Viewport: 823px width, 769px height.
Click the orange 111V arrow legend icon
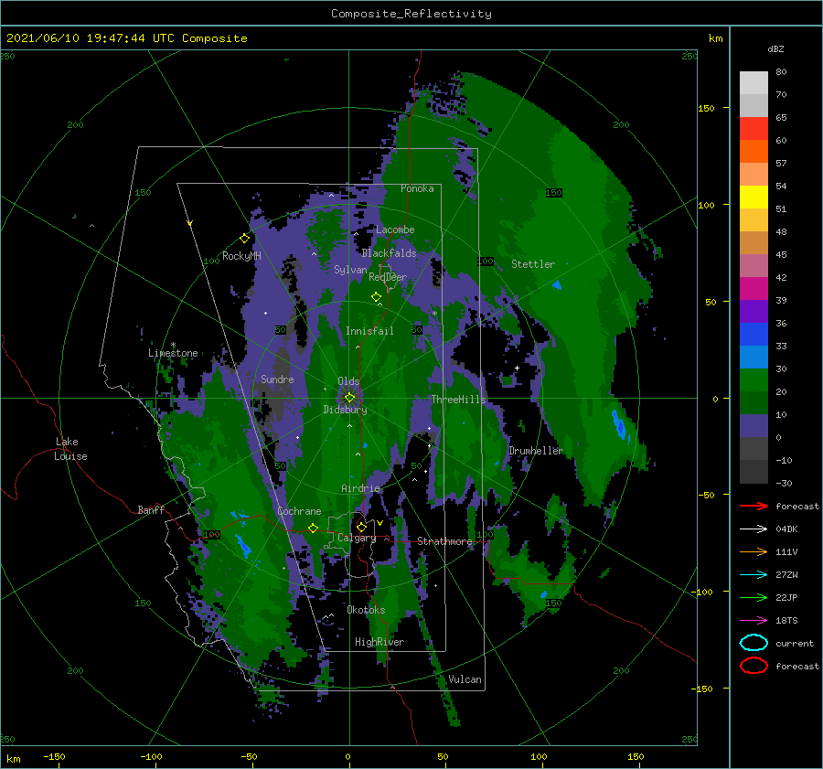(x=754, y=551)
